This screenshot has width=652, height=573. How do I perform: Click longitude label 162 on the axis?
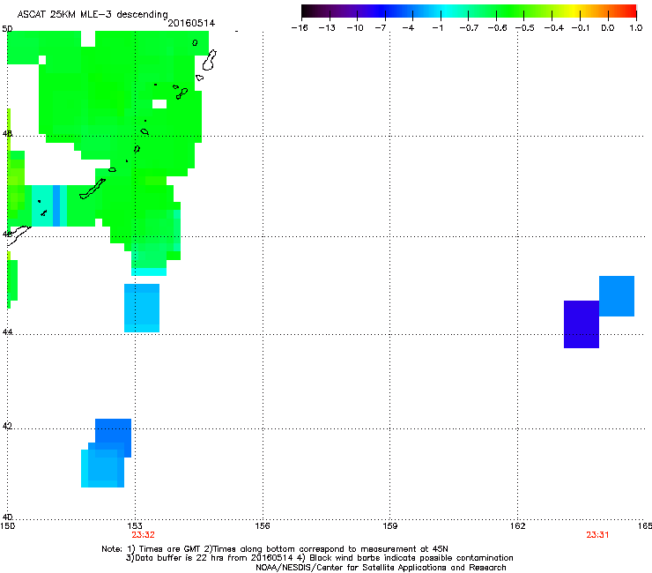517,526
